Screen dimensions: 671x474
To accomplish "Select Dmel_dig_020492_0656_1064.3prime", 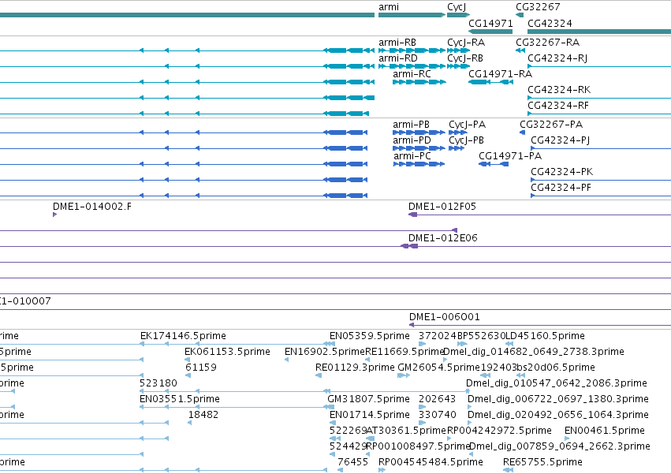I will [x=558, y=415].
